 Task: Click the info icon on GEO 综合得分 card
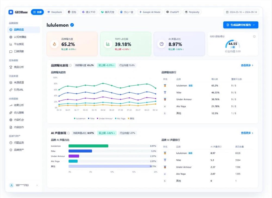[254, 36]
